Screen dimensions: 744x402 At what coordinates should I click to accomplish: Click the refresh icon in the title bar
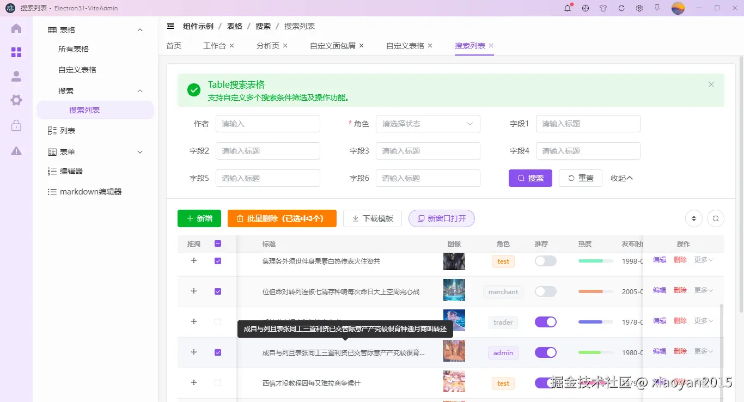coord(621,8)
